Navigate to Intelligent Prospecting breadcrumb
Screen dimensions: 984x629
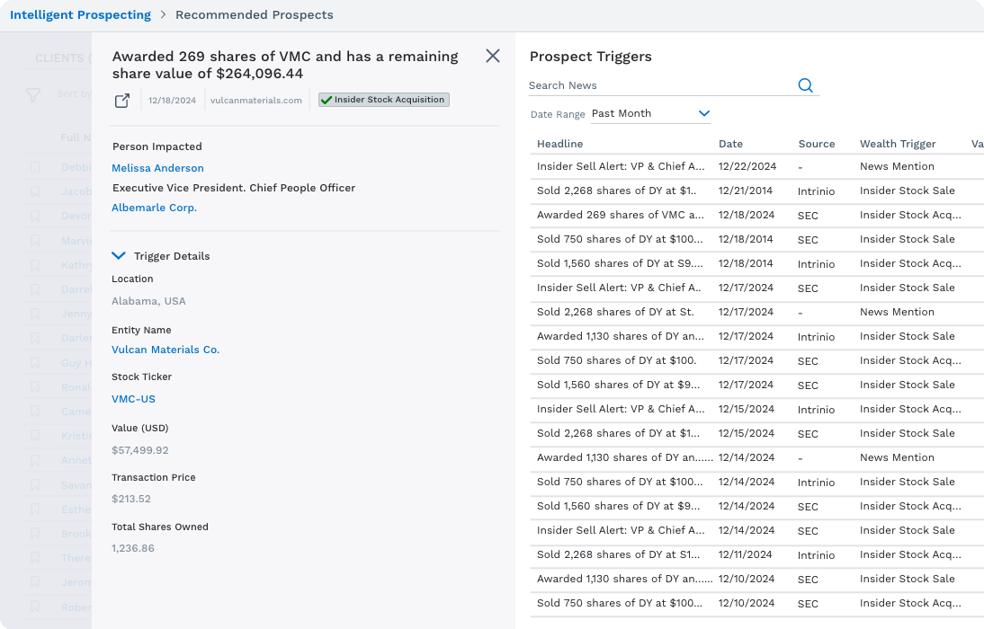80,14
